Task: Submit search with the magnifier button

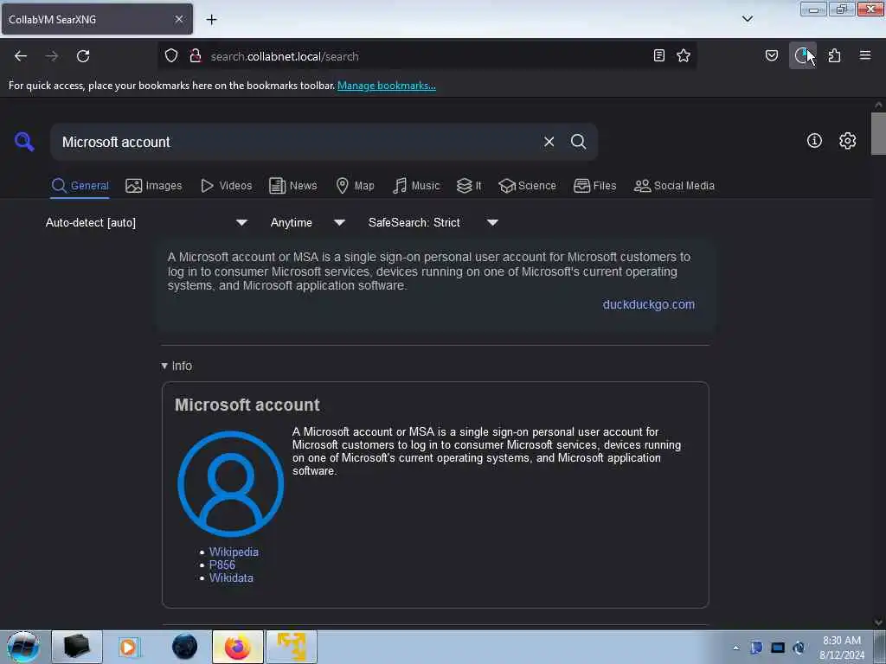Action: coord(578,142)
